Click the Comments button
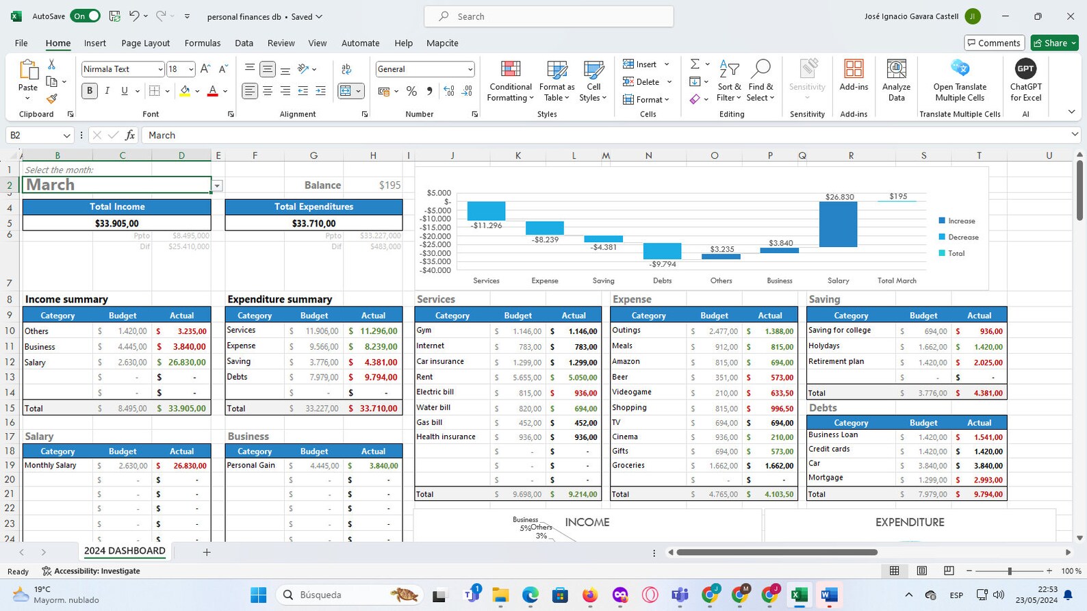Viewport: 1087px width, 611px height. point(994,43)
